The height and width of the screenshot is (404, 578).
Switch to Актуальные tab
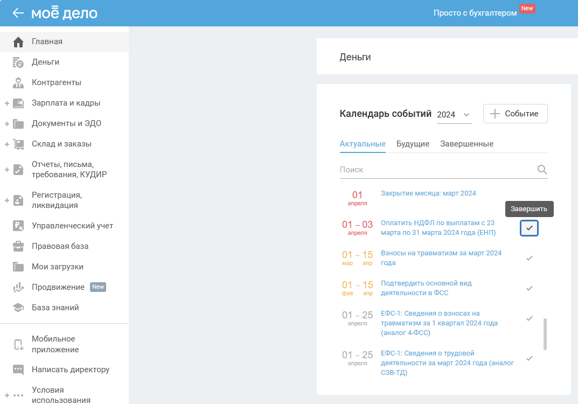point(363,144)
